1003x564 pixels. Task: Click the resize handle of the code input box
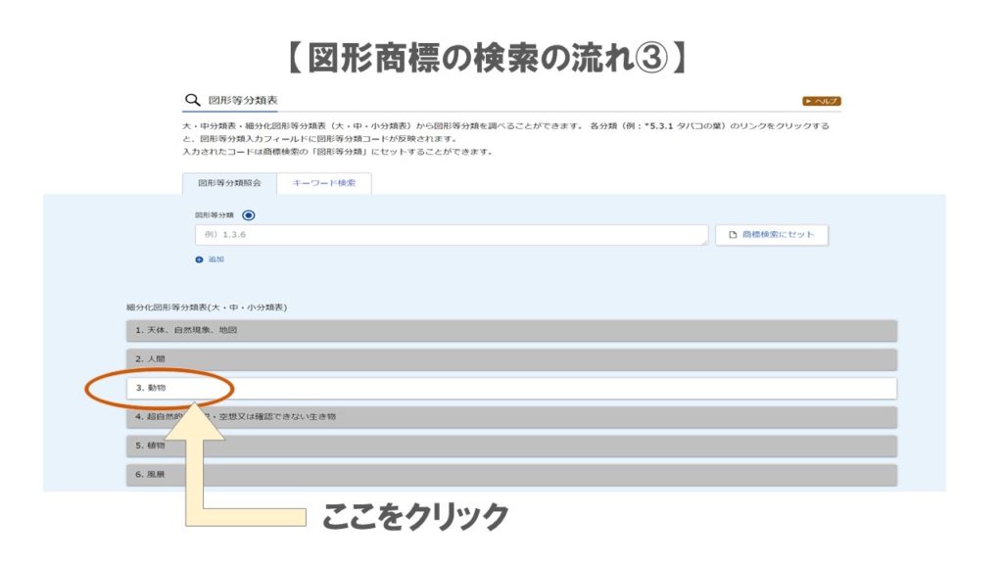click(x=704, y=242)
